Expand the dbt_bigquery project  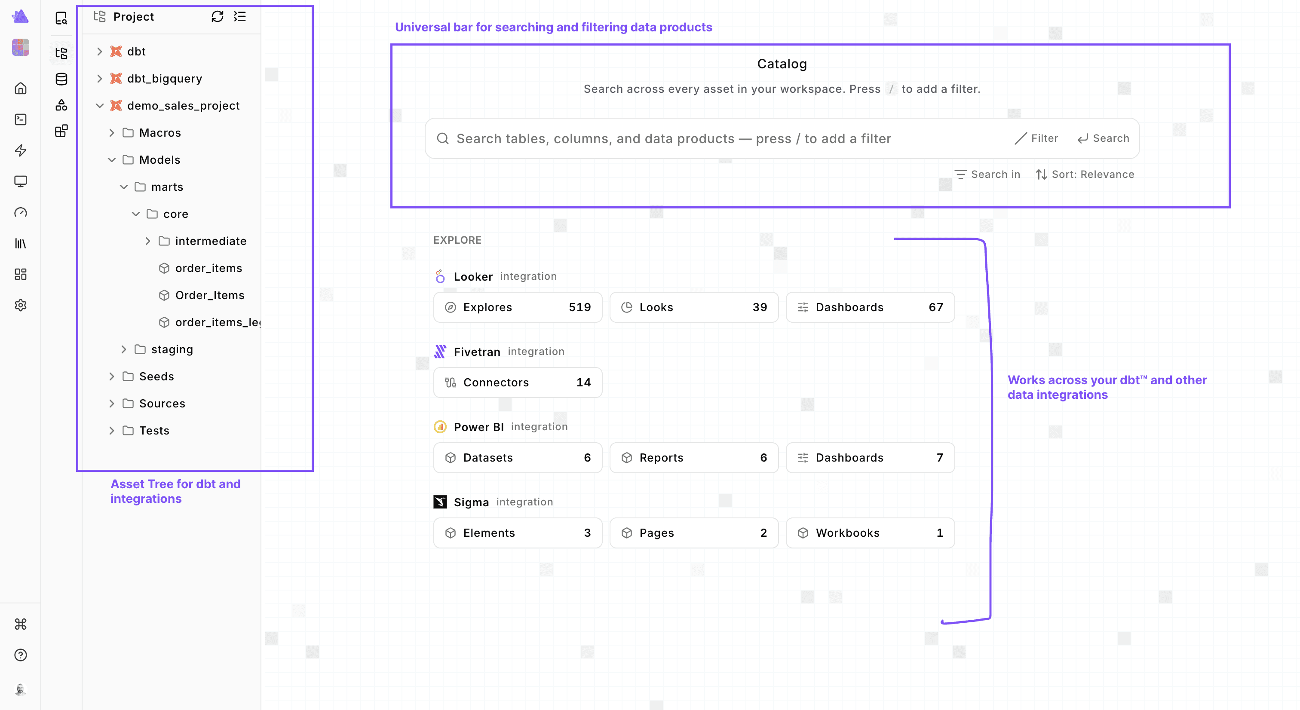coord(99,79)
